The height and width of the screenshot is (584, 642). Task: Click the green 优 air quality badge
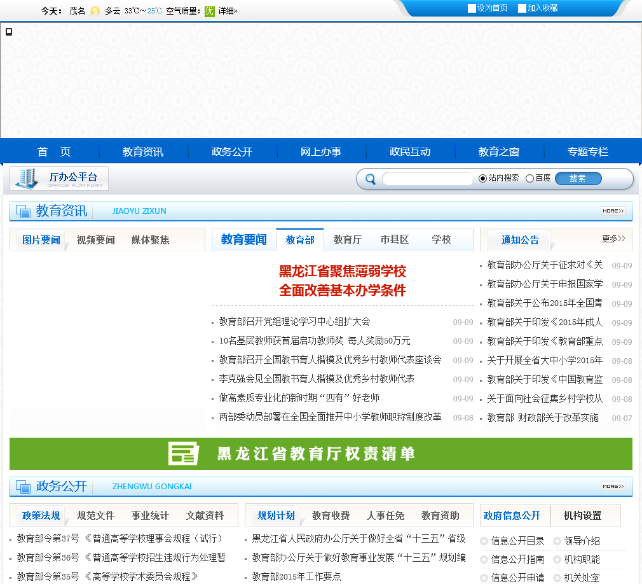[209, 11]
